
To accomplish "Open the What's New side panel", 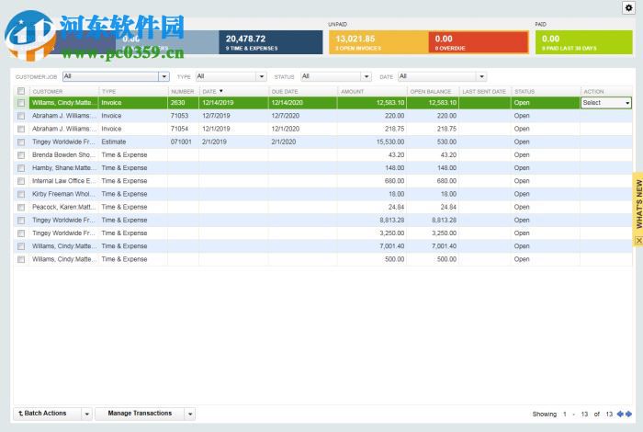I will pos(638,204).
